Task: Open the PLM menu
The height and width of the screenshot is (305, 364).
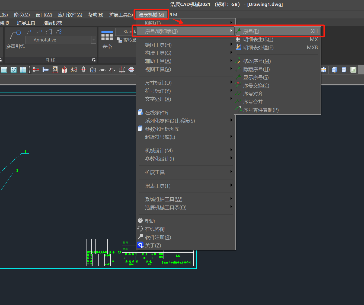Action: click(x=173, y=15)
